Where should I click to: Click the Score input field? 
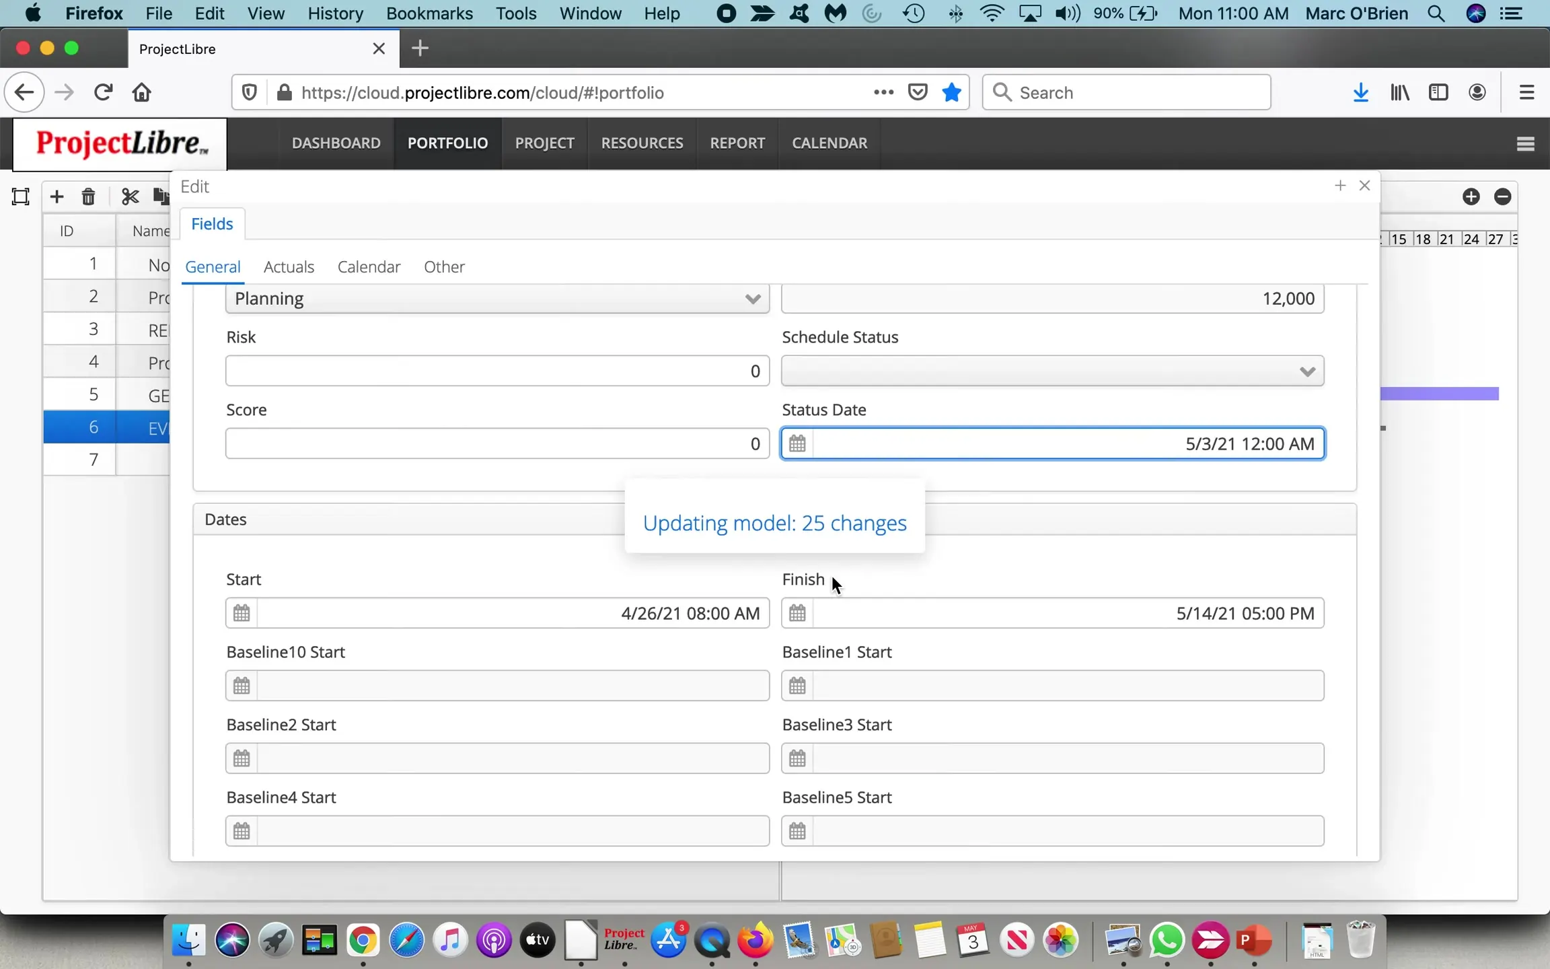pos(497,443)
